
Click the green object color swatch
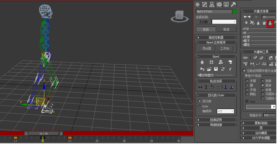(235, 11)
